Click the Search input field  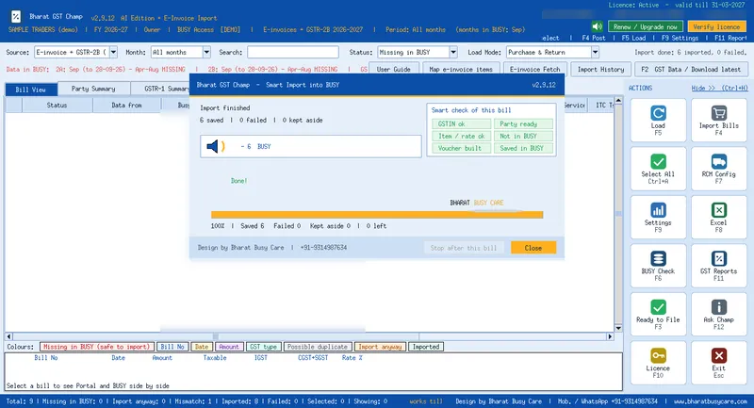coord(293,52)
